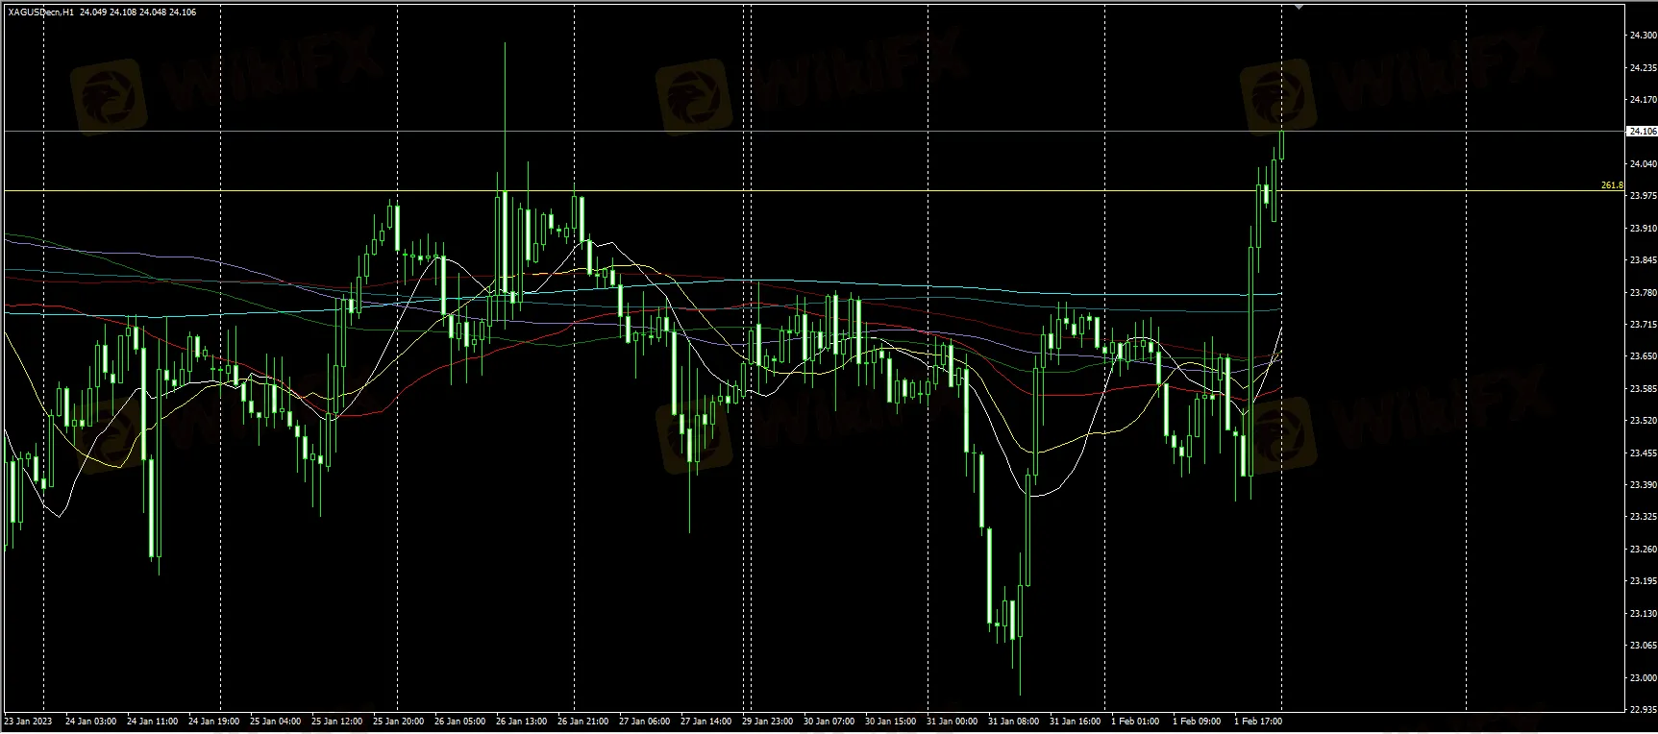Click the 31 Jan 08:00 time label
Viewport: 1658px width, 734px height.
coord(1013,721)
